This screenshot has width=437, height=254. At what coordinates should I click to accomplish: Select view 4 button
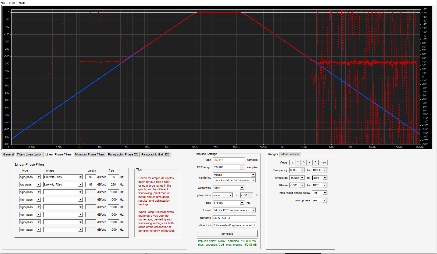(x=310, y=162)
